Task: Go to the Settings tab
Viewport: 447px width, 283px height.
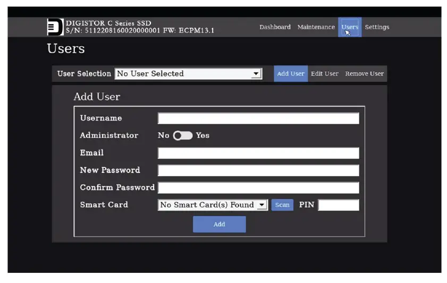Action: [x=377, y=27]
